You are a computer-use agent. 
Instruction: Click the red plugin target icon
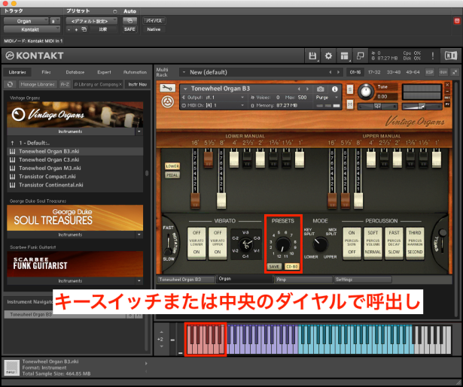(x=457, y=20)
